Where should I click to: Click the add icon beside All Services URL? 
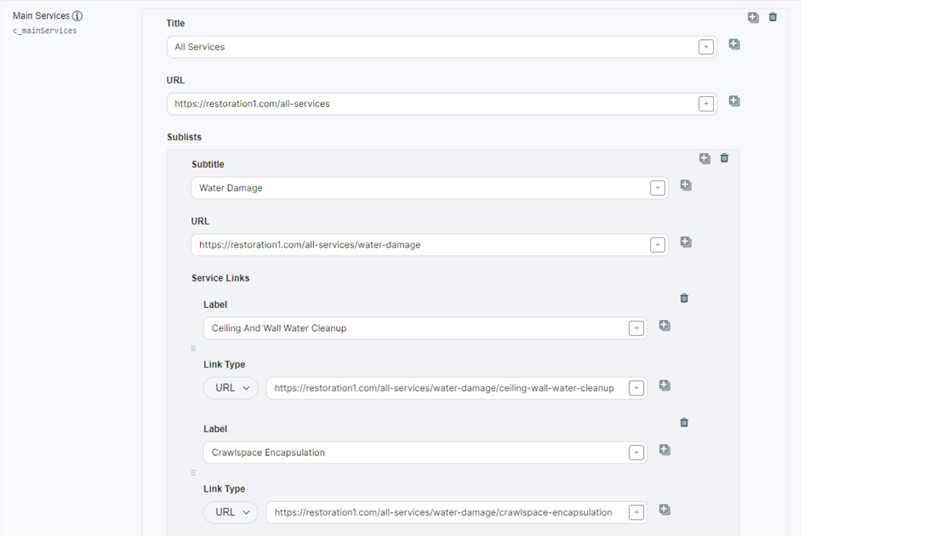(734, 101)
